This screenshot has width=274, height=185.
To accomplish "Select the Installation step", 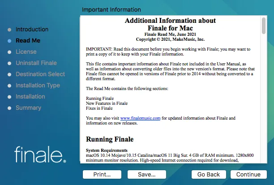I will pos(30,96).
